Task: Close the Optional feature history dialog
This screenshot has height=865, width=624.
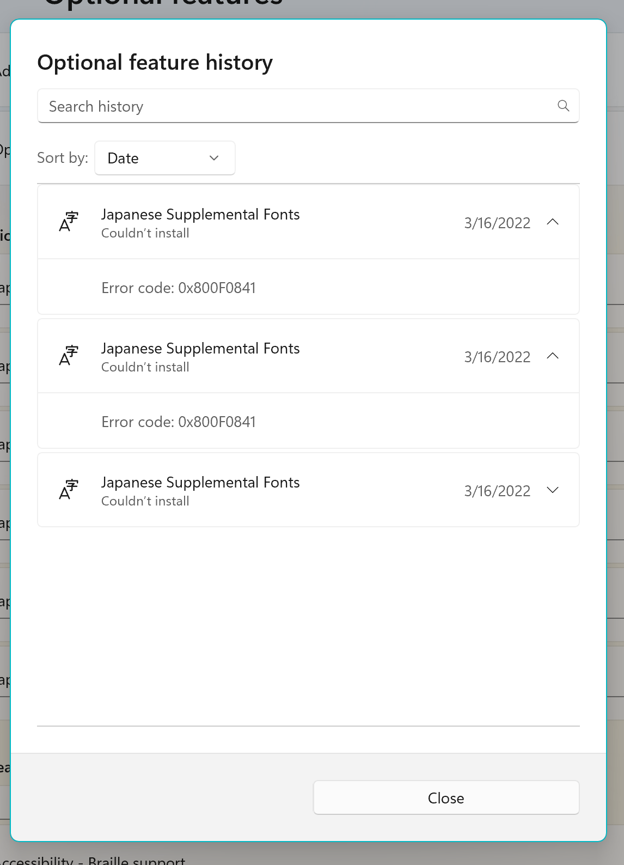Action: (x=446, y=798)
